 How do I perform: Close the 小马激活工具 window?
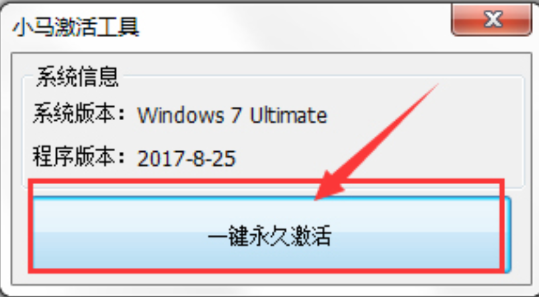point(491,18)
